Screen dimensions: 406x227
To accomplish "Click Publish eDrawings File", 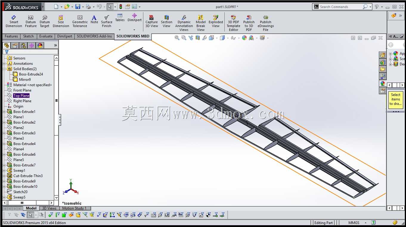I will point(266,23).
